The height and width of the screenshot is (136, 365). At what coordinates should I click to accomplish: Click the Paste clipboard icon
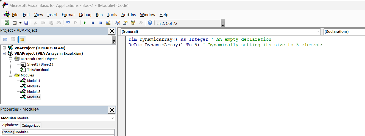[x=51, y=23]
